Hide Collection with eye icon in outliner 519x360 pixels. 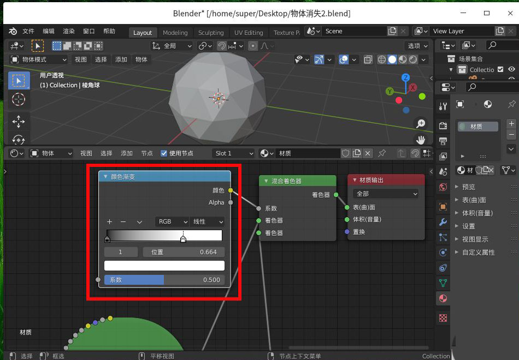[511, 69]
